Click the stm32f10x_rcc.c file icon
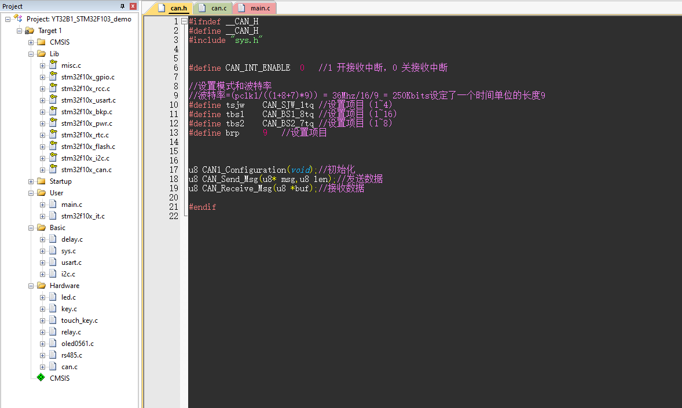Screen dimensions: 682x408 tap(53, 88)
